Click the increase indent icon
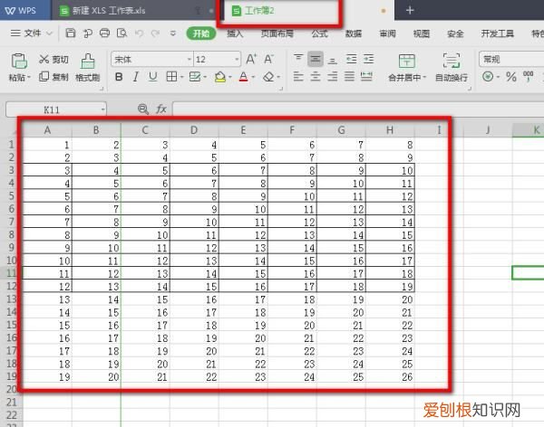Screen dimensions: 544x427 pos(368,59)
